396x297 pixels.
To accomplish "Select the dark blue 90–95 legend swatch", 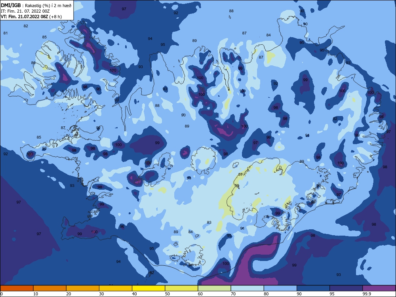I will coord(313,288).
